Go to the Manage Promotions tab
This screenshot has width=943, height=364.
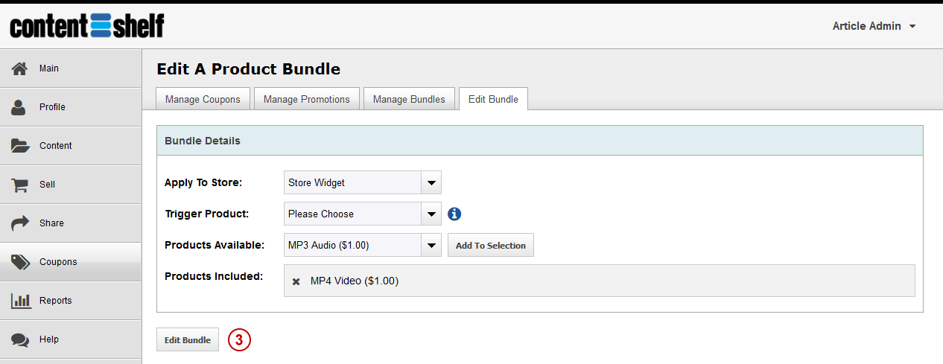[307, 99]
